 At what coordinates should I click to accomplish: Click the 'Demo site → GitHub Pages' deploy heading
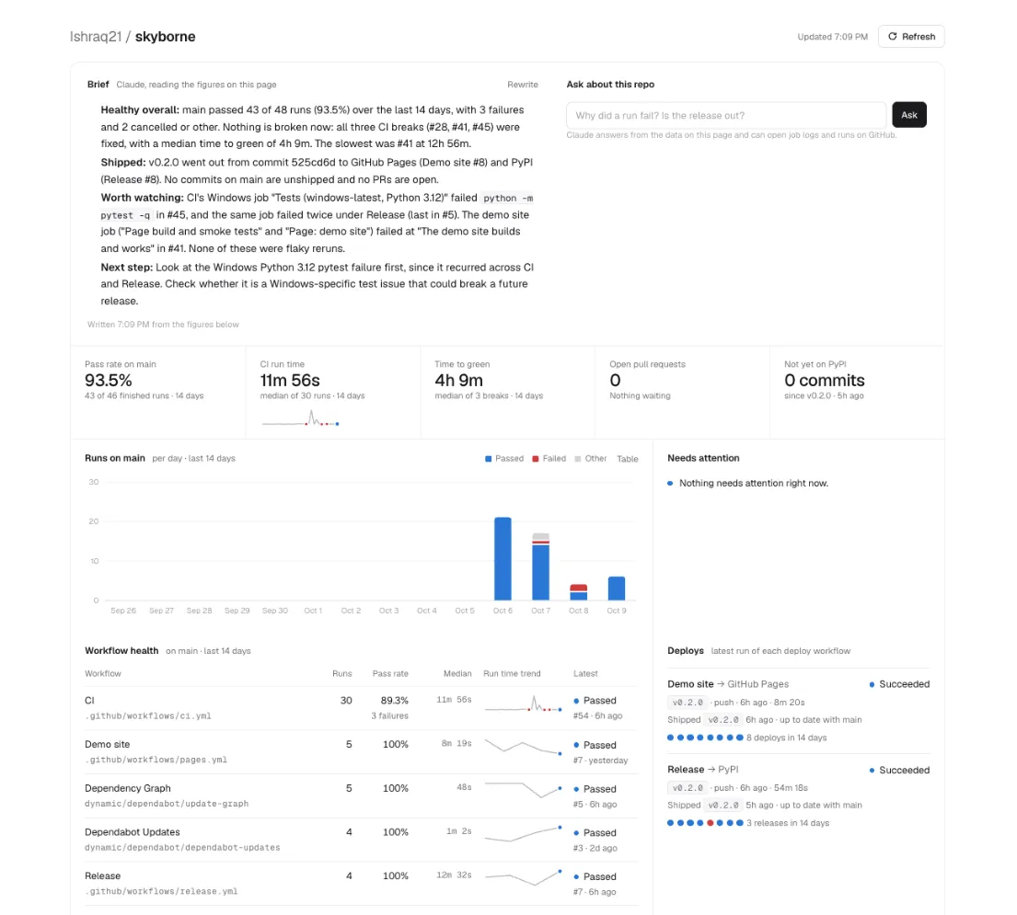pyautogui.click(x=728, y=684)
